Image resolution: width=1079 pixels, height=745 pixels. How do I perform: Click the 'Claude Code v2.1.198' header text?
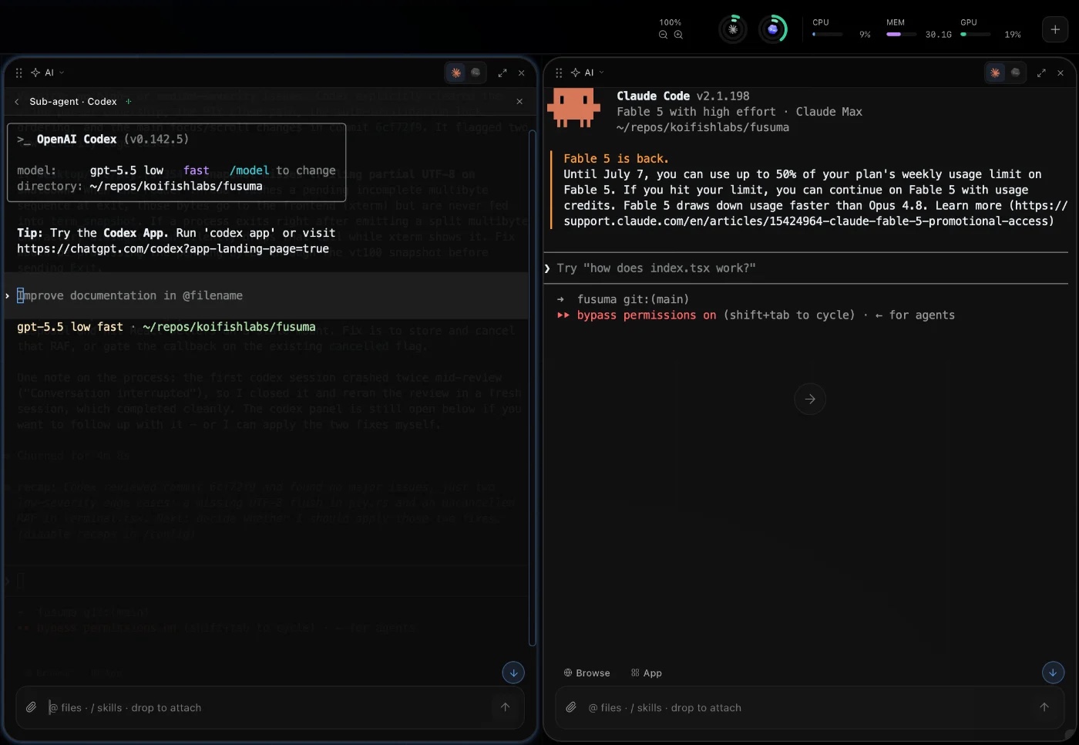tap(683, 96)
